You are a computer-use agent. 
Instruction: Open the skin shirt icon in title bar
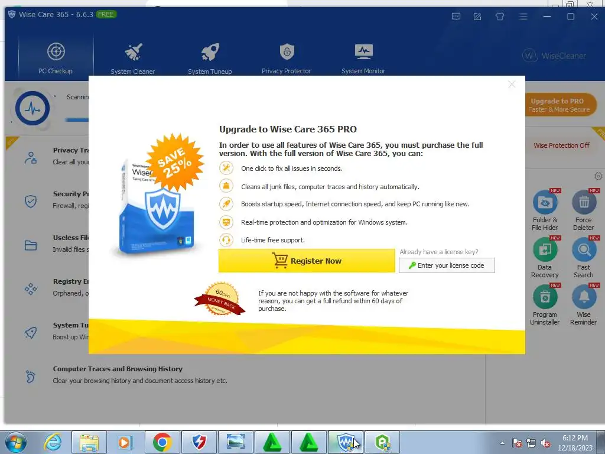tap(500, 17)
